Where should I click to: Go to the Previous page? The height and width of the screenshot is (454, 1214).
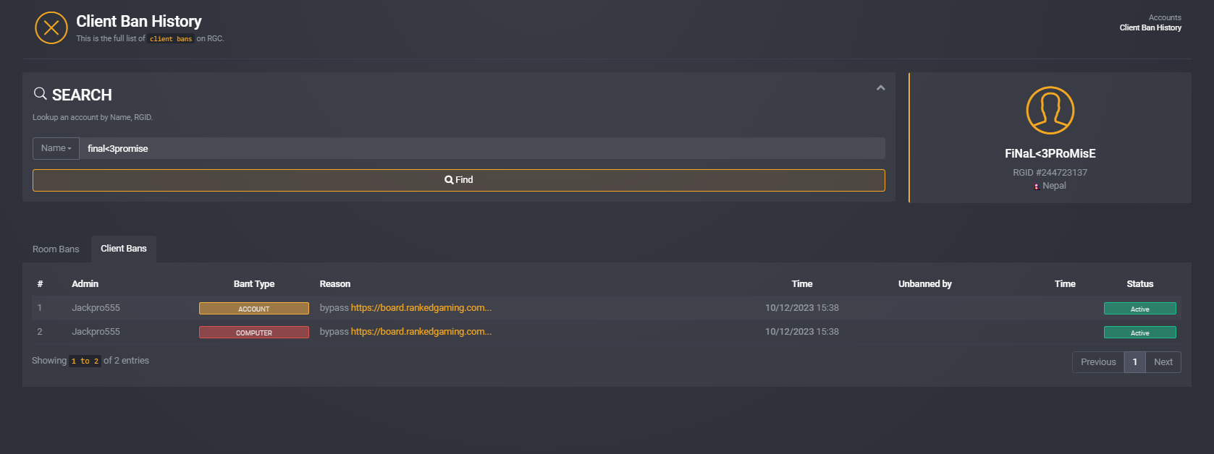point(1098,362)
